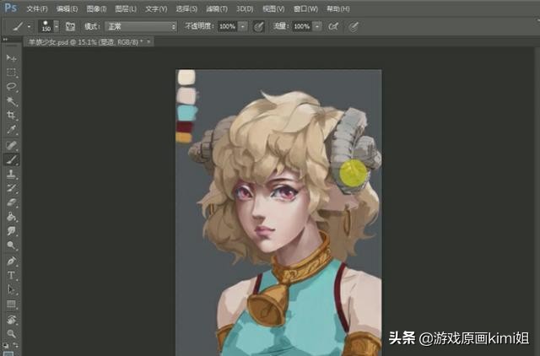Image resolution: width=540 pixels, height=356 pixels.
Task: Open the tool preset picker arrow
Action: [x=30, y=26]
